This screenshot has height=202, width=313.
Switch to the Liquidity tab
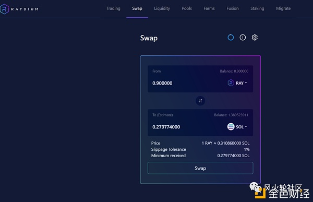tap(162, 8)
